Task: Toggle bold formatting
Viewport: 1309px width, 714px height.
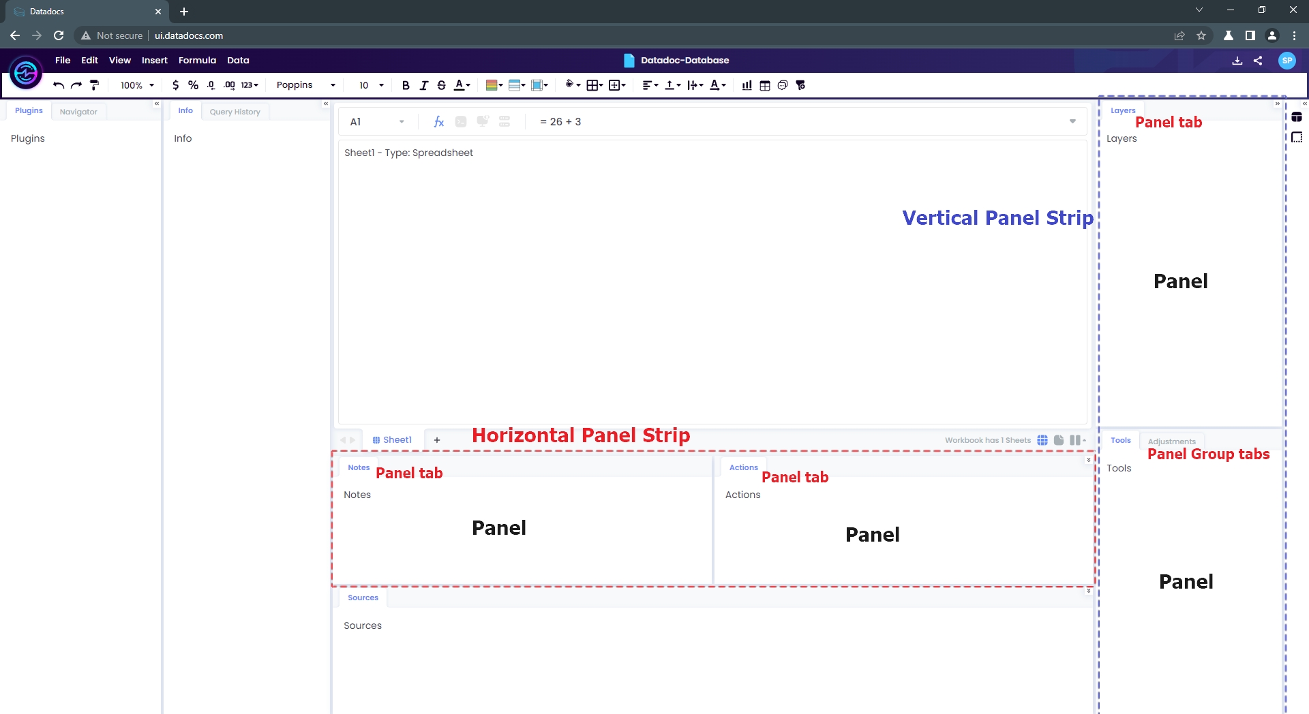Action: pos(406,85)
